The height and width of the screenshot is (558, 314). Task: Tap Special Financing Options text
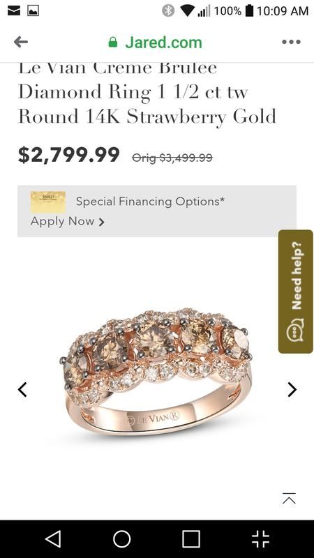(x=150, y=202)
